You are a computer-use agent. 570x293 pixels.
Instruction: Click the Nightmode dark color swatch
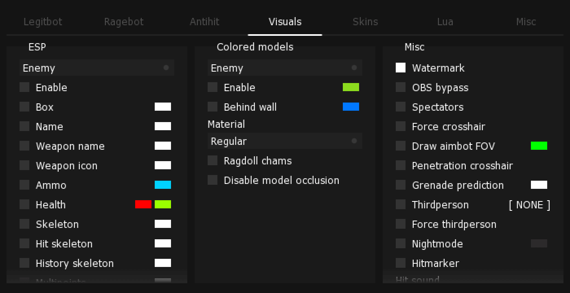click(539, 244)
